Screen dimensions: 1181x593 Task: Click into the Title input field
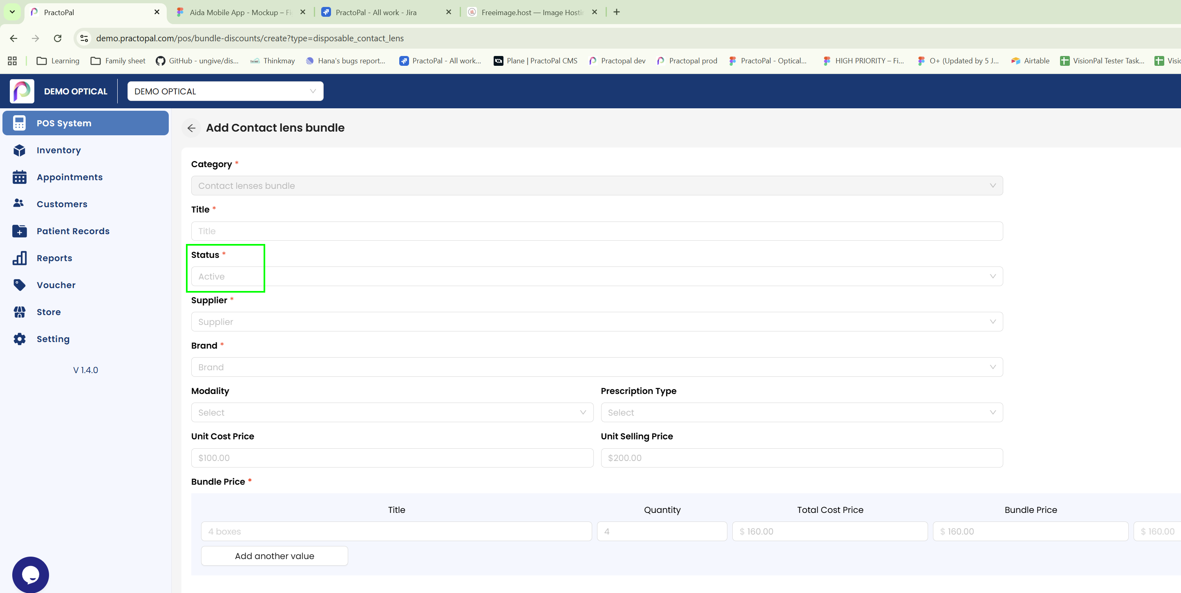coord(596,231)
